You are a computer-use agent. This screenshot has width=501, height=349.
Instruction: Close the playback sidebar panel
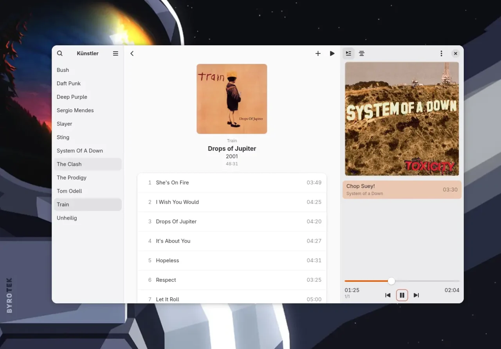point(455,53)
